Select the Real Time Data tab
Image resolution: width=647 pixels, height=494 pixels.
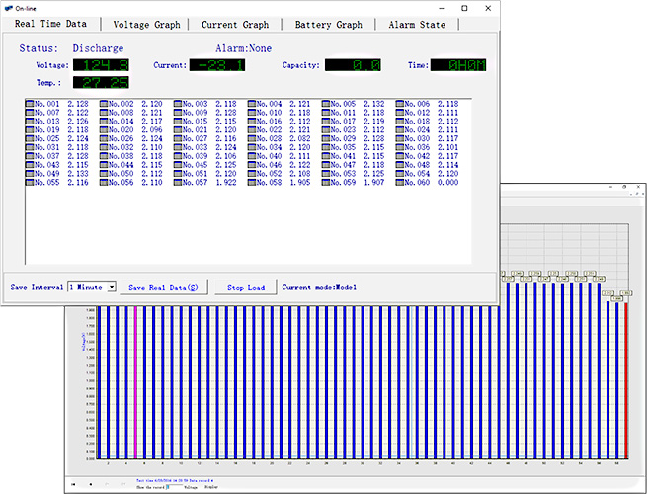pos(50,24)
